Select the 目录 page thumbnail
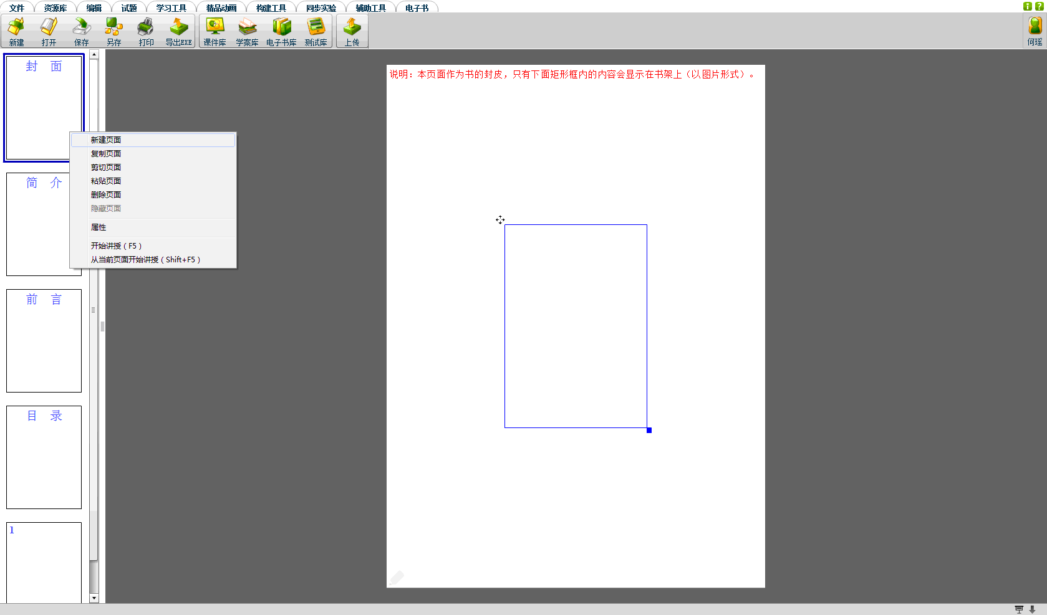This screenshot has width=1047, height=615. click(44, 457)
